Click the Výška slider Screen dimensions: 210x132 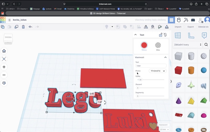click(x=151, y=80)
